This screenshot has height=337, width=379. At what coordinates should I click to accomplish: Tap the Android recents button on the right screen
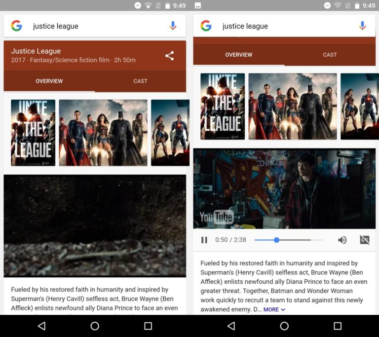tap(338, 326)
